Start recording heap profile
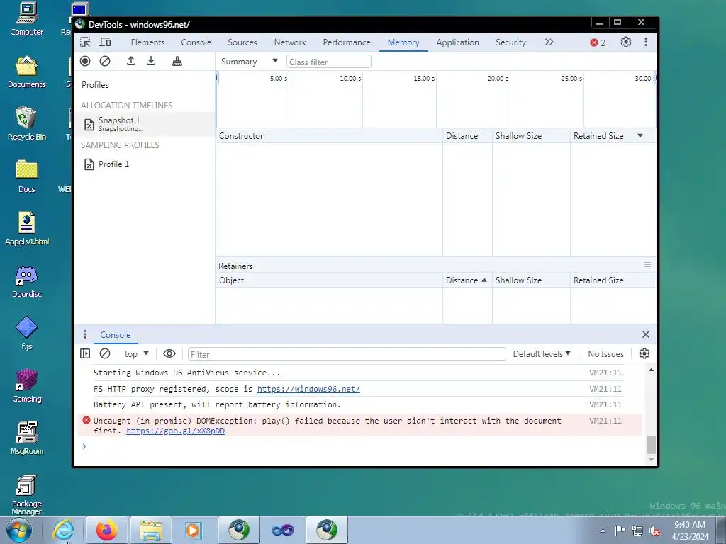This screenshot has width=726, height=544. (85, 61)
